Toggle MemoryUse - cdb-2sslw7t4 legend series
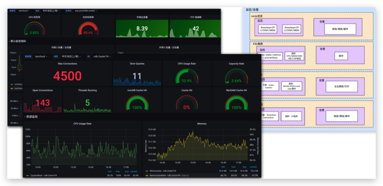 tap(162, 171)
